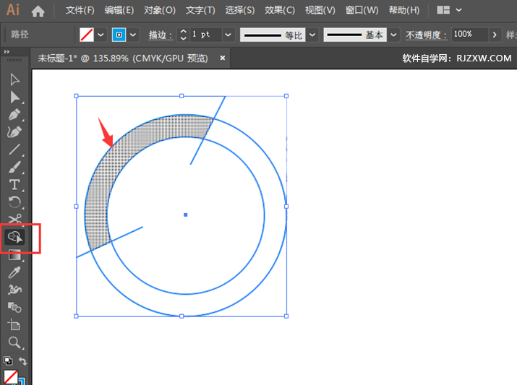Viewport: 517px width, 385px height.
Task: Select the Paintbrush tool
Action: tap(14, 167)
